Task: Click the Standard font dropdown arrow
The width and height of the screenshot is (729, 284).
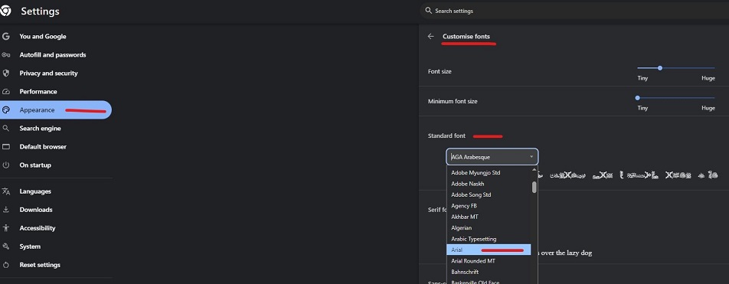Action: coord(531,157)
